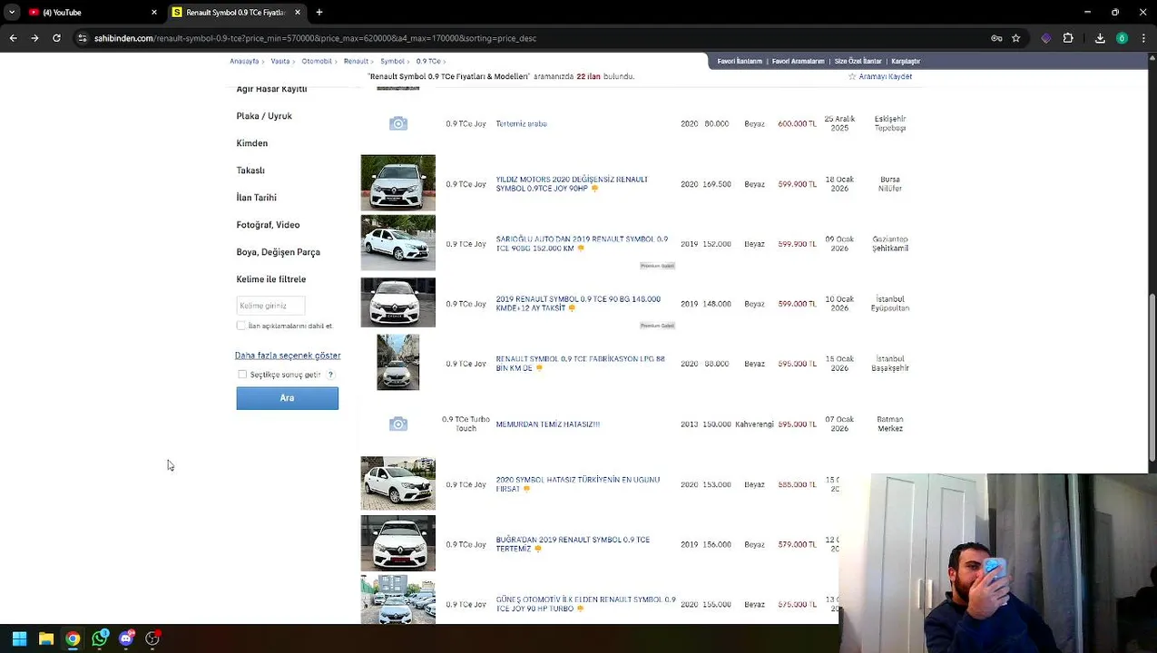Open File Explorer from taskbar
The height and width of the screenshot is (653, 1157).
46,638
